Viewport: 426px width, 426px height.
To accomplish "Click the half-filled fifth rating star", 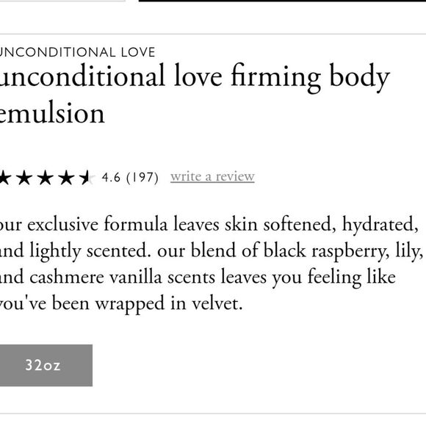I will point(87,178).
